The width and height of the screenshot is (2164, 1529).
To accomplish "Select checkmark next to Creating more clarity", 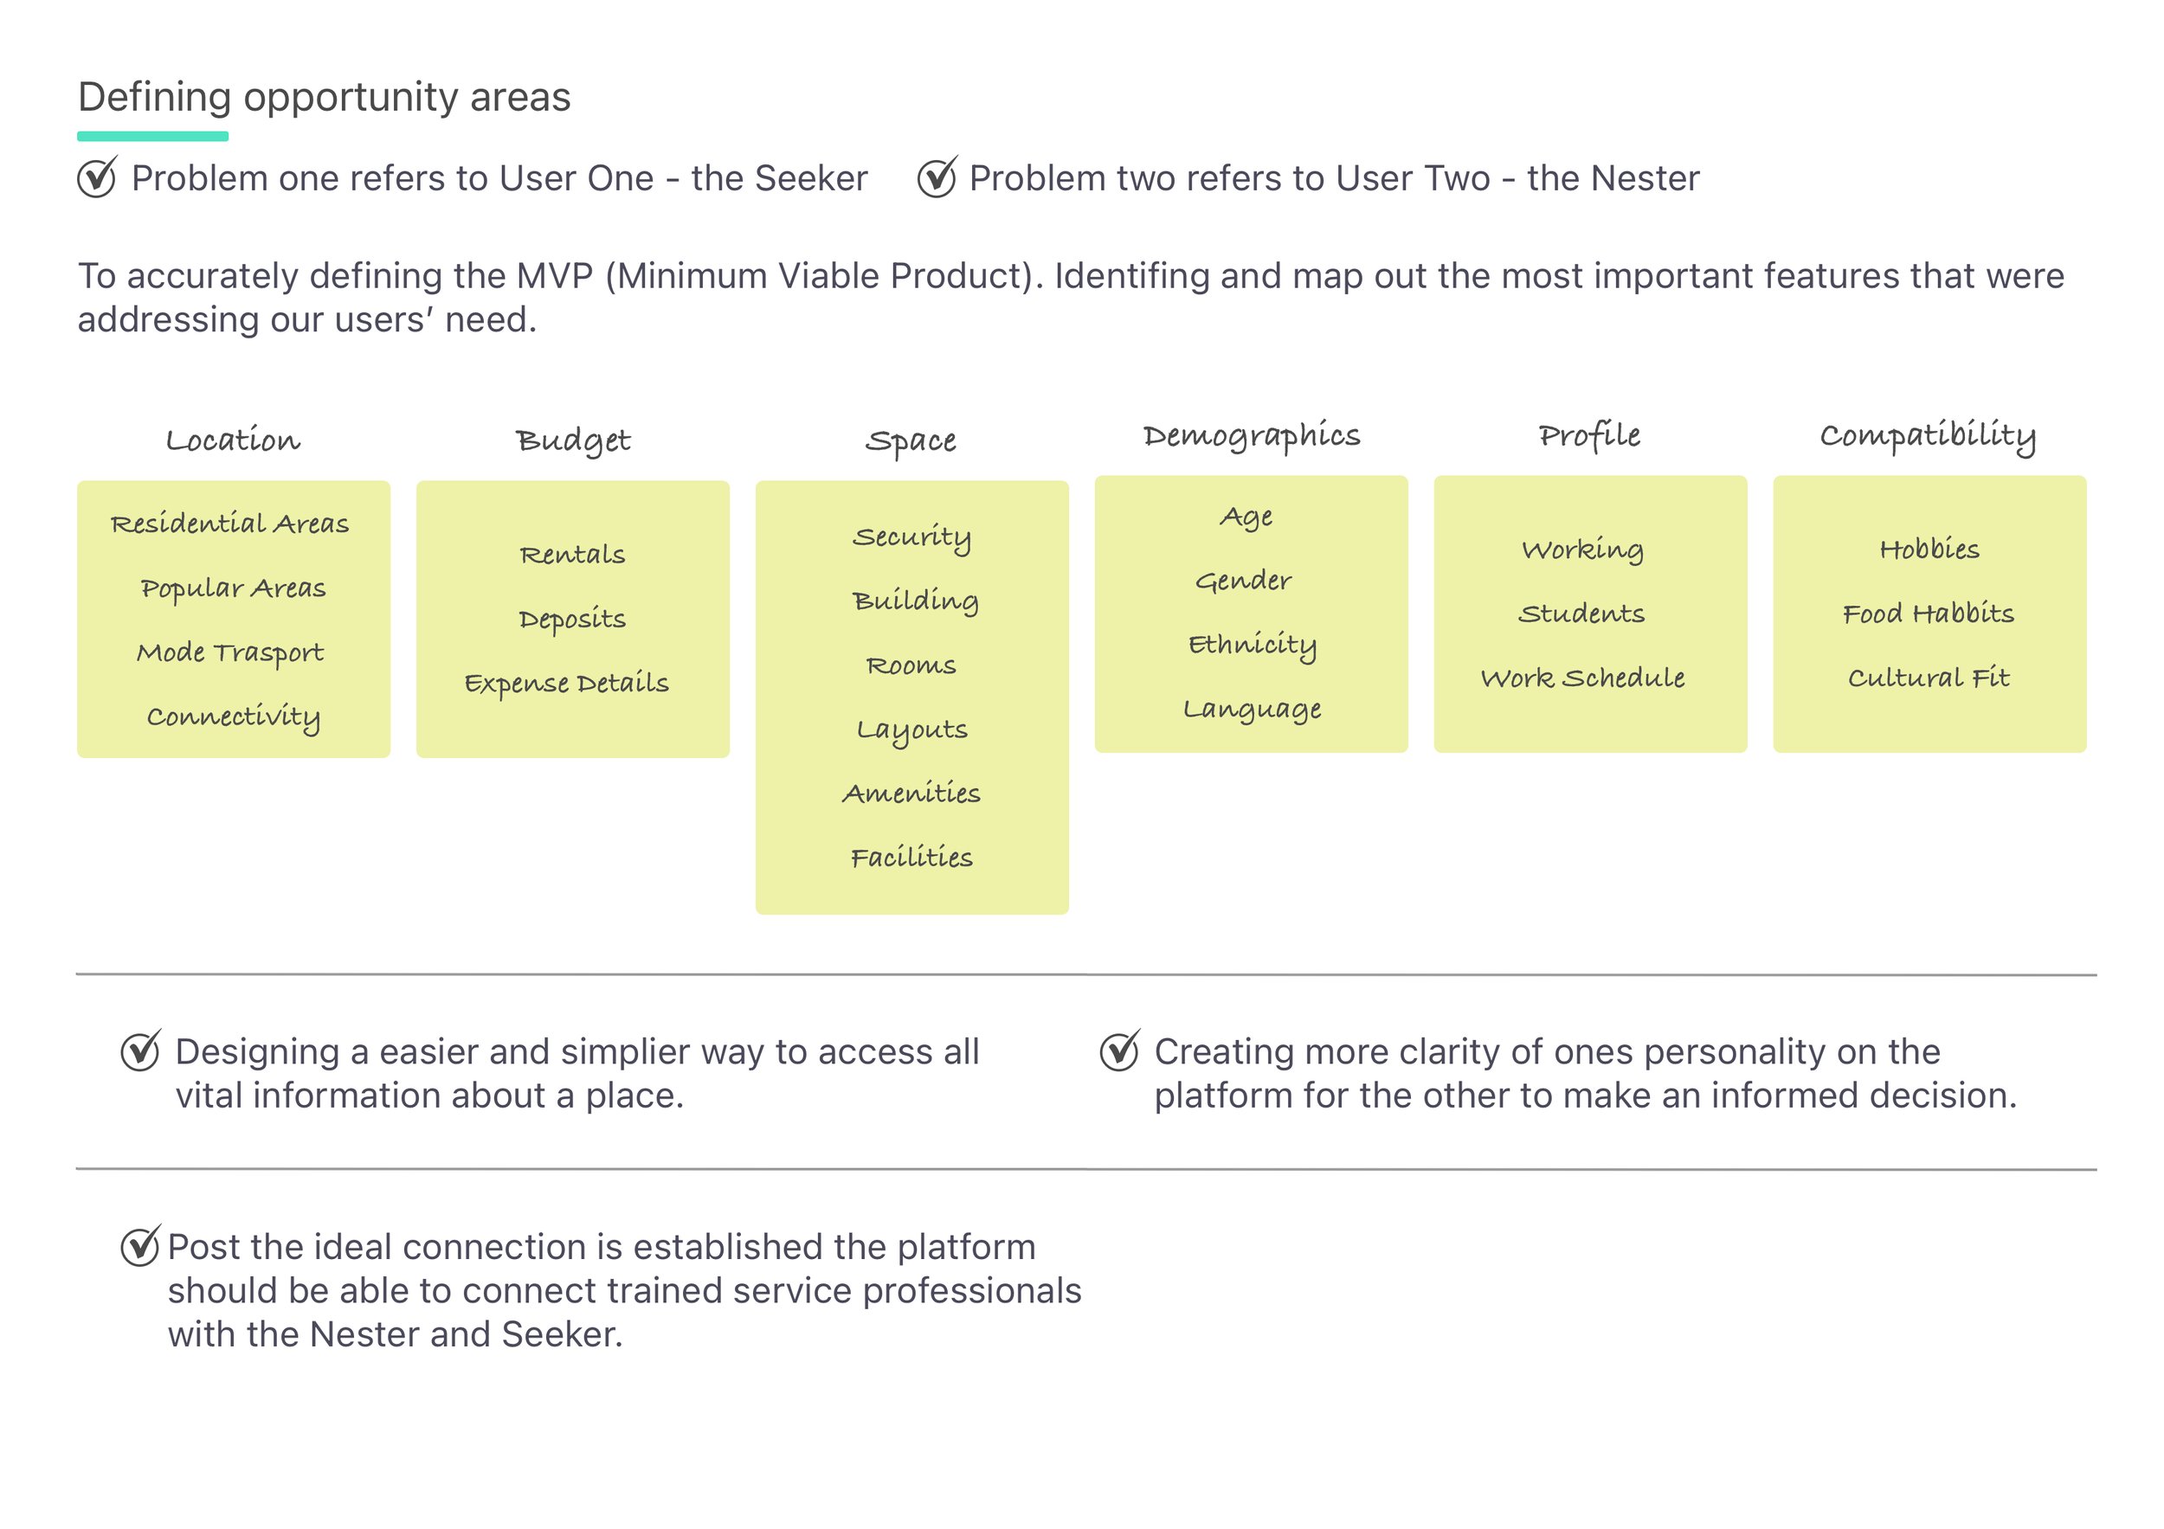I will pyautogui.click(x=1121, y=1050).
